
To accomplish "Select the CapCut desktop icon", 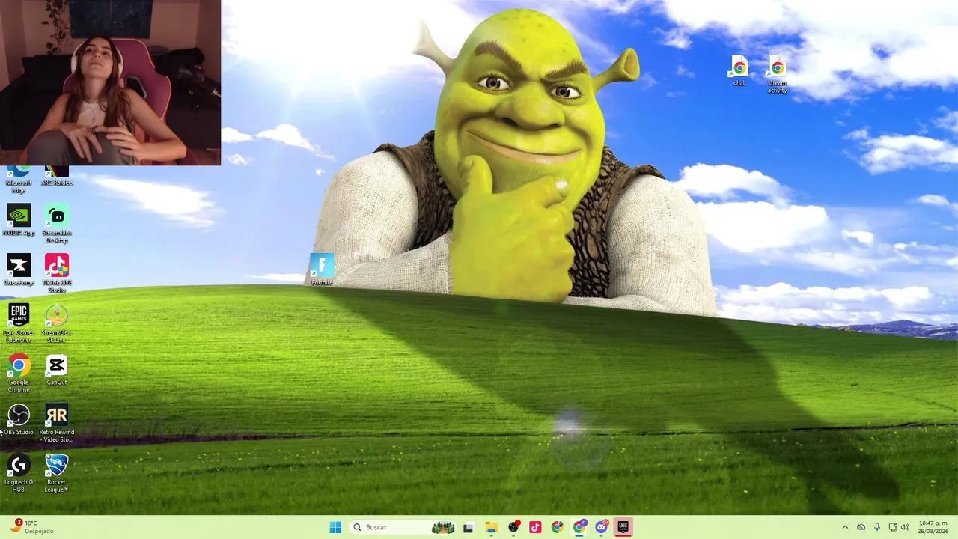I will pos(57,370).
